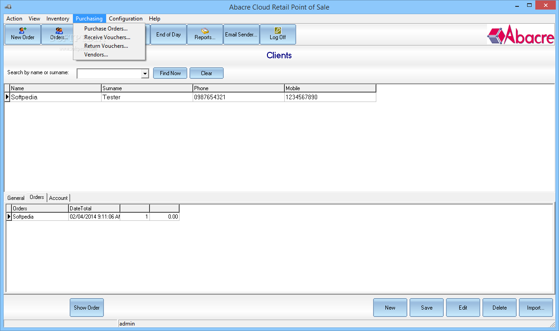Viewport: 559px width, 331px height.
Task: Focus the search by name field
Action: (x=109, y=73)
